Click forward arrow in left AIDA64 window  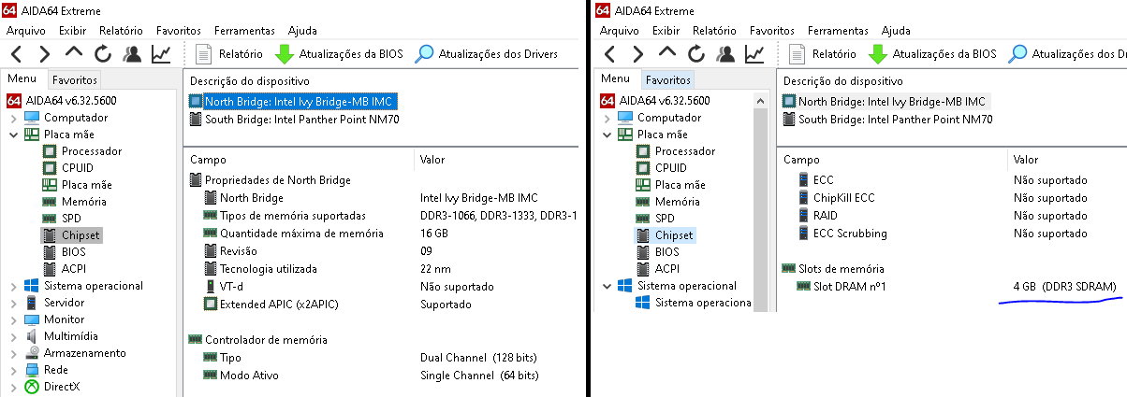click(x=45, y=54)
